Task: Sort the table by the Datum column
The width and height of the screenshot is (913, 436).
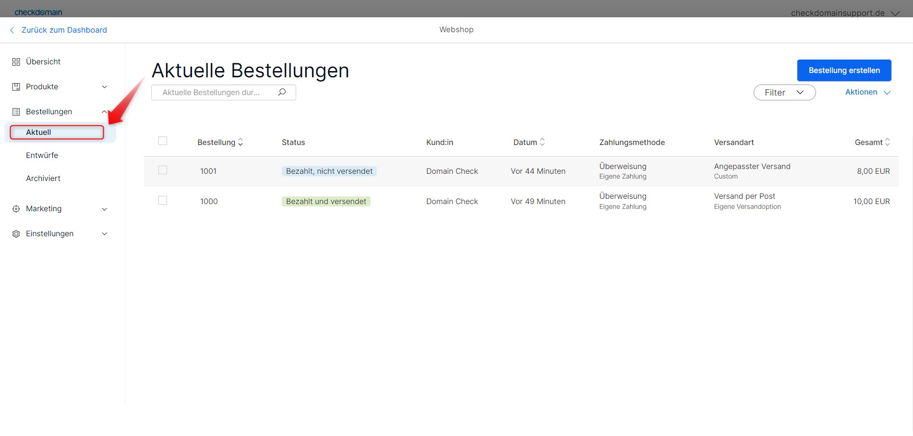Action: pyautogui.click(x=542, y=142)
